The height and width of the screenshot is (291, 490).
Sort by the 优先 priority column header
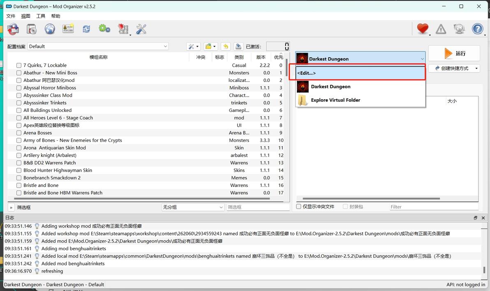(278, 57)
